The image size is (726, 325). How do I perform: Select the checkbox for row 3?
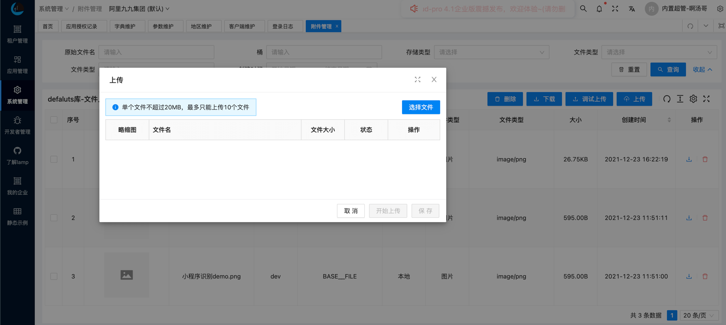(x=54, y=276)
